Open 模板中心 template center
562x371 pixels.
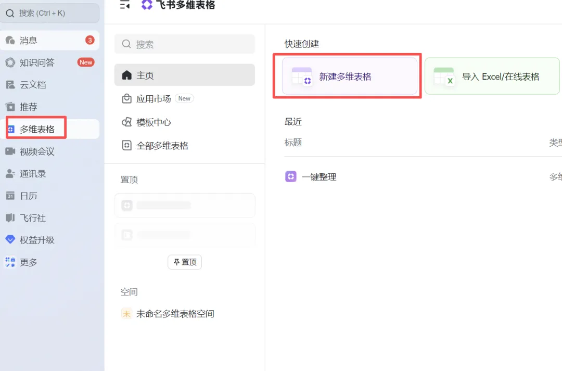(185, 122)
